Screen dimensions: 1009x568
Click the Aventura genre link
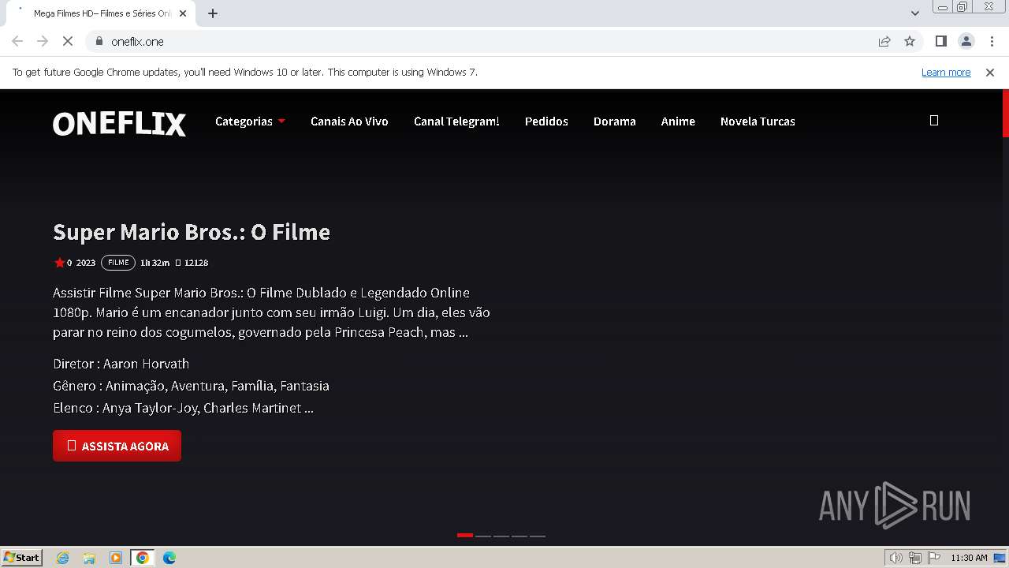point(199,386)
